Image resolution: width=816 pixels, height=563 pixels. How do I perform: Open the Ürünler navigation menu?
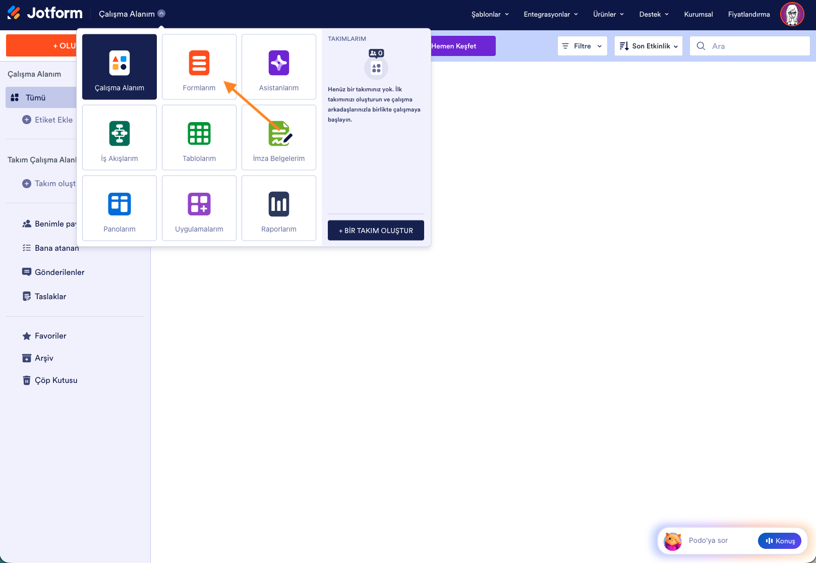(x=608, y=14)
